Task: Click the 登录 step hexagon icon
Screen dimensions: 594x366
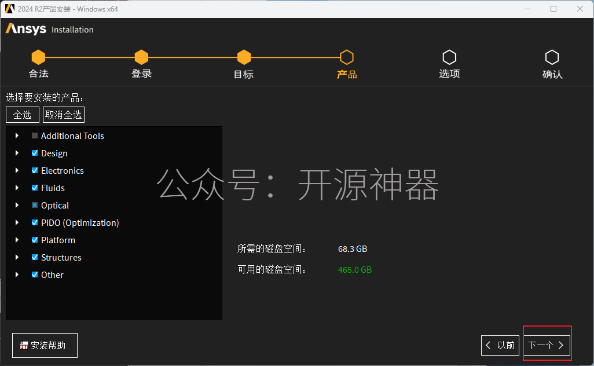Action: point(141,57)
